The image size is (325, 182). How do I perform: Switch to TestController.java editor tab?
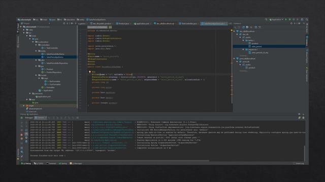point(188,24)
